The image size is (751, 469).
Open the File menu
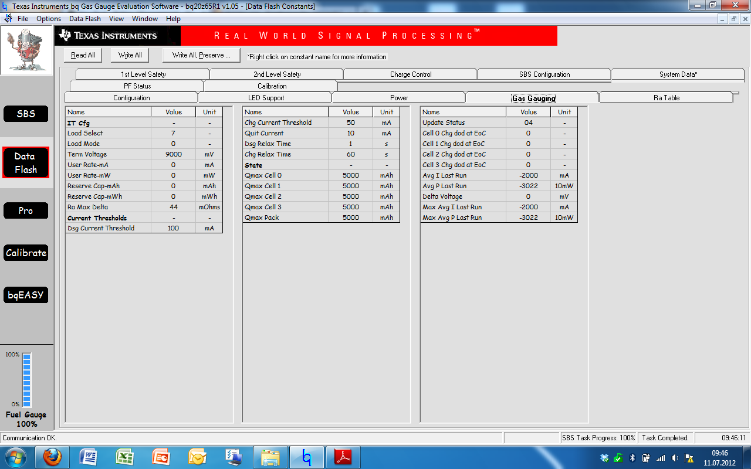23,19
